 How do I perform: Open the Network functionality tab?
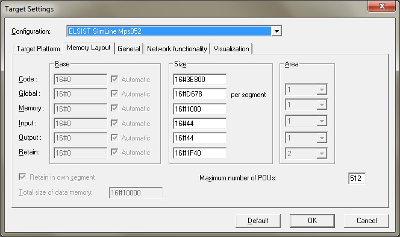(x=177, y=49)
